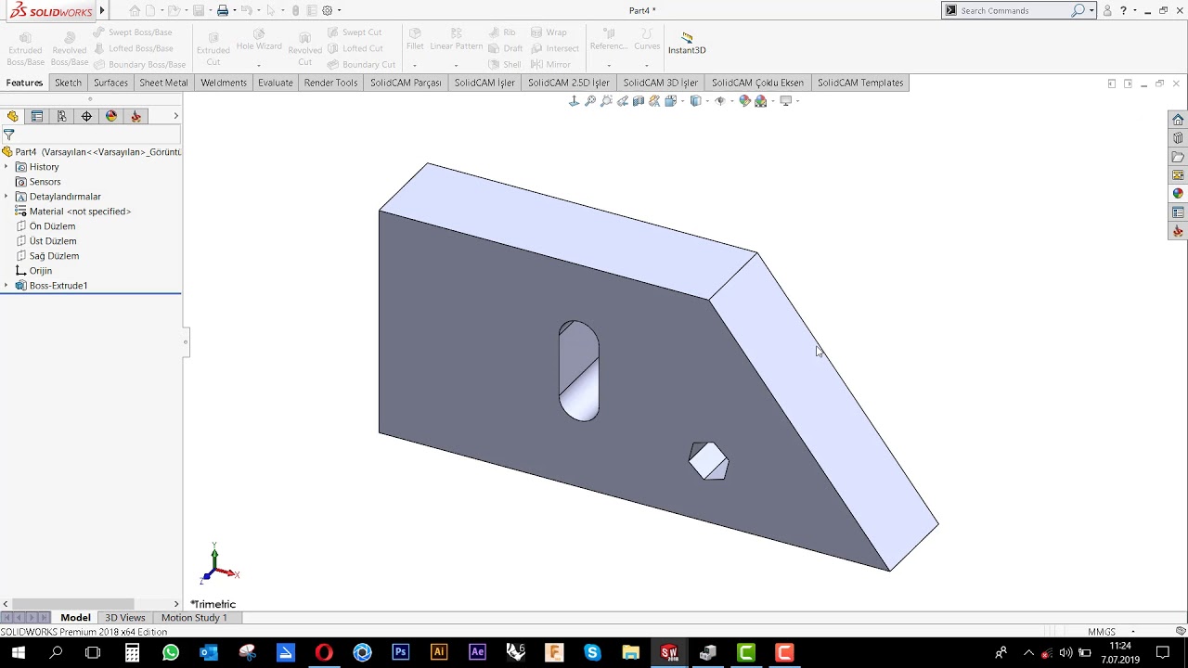
Task: Select the Sağ Düzlem plane
Action: 54,256
